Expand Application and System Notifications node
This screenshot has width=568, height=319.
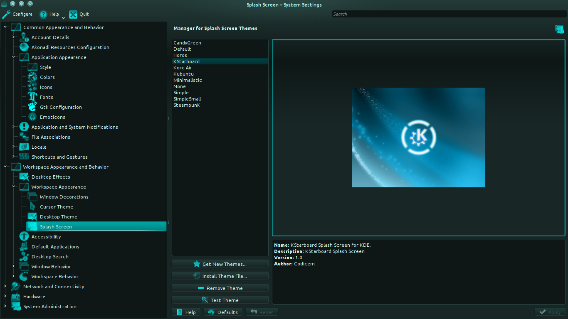14,127
